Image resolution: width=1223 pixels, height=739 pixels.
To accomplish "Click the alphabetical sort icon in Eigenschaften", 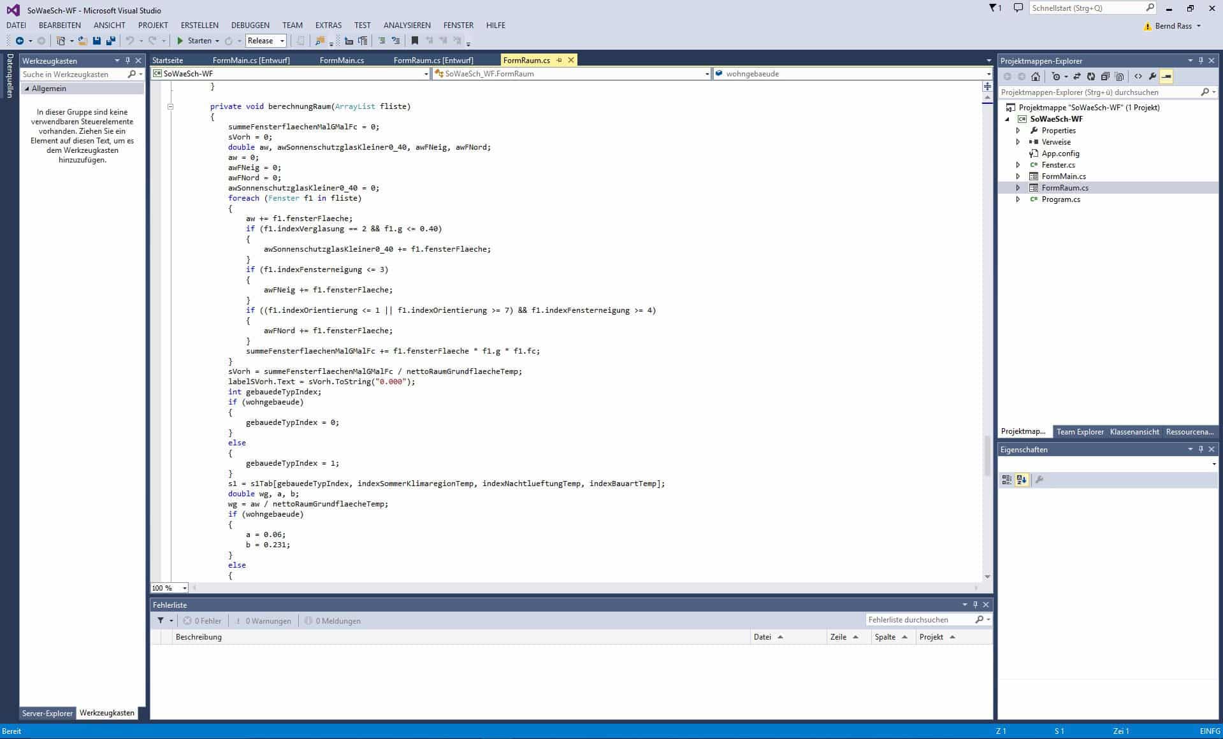I will 1022,480.
